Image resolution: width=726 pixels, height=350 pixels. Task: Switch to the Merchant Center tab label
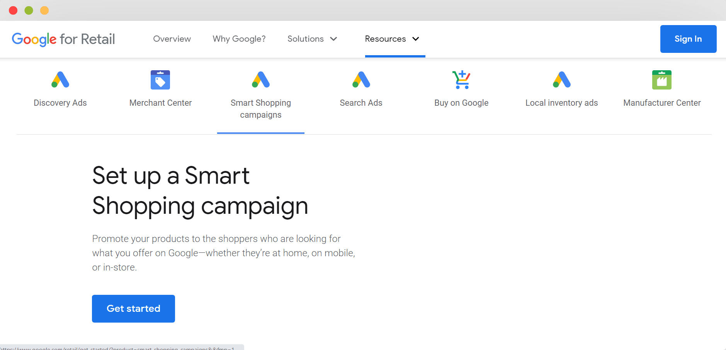coord(160,103)
